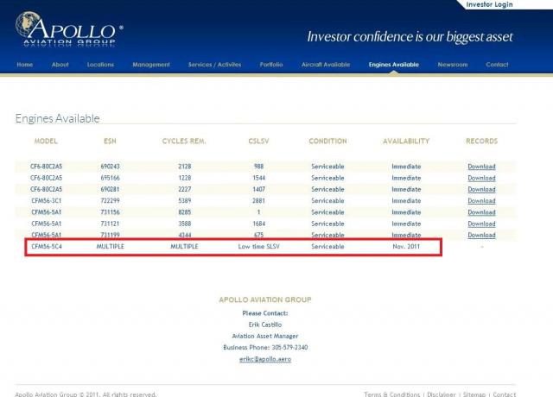Select the CFM56-5C4 model cell
Screen dimensions: 553x397
46,246
